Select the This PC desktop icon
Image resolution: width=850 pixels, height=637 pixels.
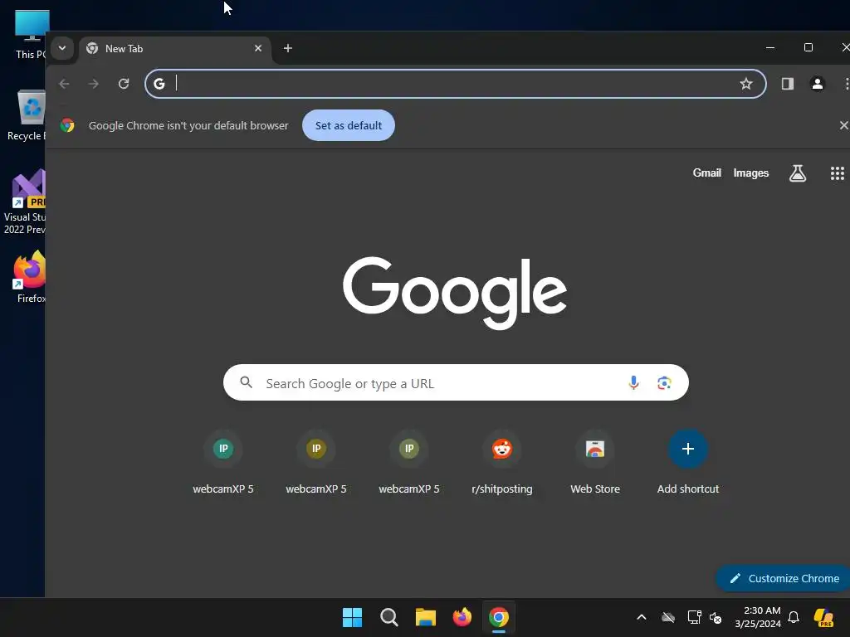[31, 33]
